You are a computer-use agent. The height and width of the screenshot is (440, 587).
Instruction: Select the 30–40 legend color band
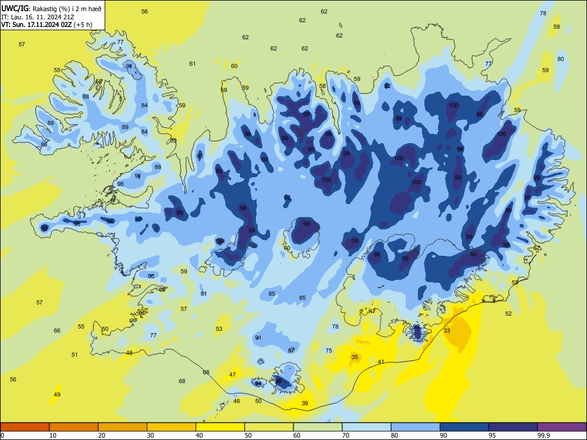point(171,427)
